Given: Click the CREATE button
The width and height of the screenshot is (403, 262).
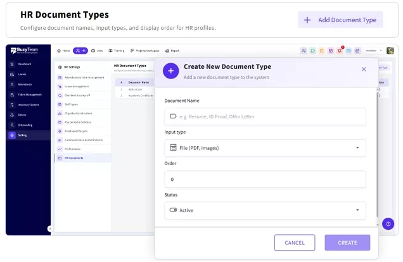Looking at the screenshot, I should [x=347, y=243].
